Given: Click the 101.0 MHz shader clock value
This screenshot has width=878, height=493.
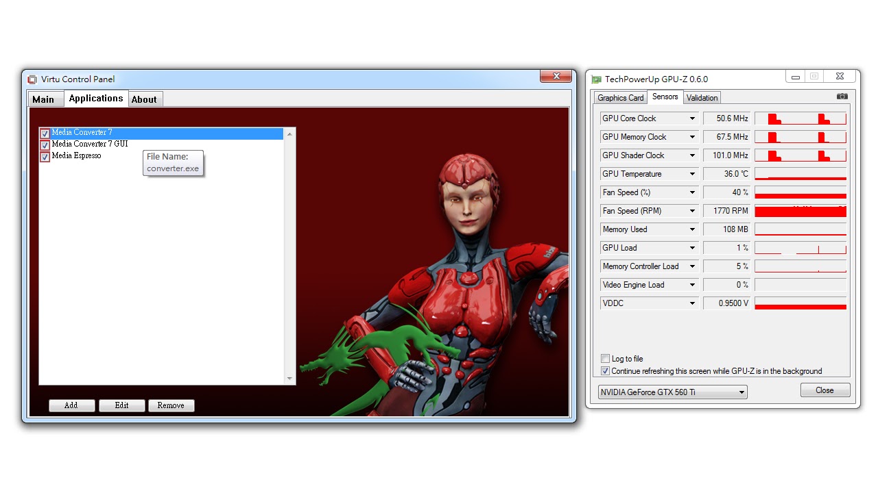Looking at the screenshot, I should 726,155.
